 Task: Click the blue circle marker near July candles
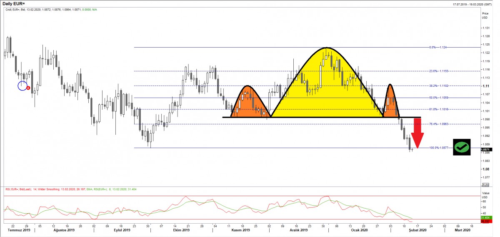22,86
